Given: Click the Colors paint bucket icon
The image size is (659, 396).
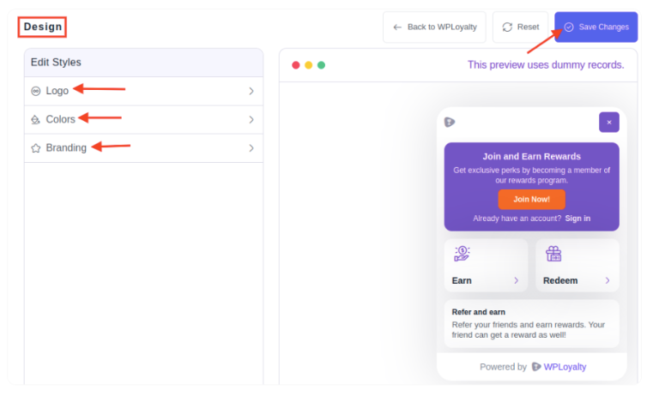Looking at the screenshot, I should pos(36,120).
